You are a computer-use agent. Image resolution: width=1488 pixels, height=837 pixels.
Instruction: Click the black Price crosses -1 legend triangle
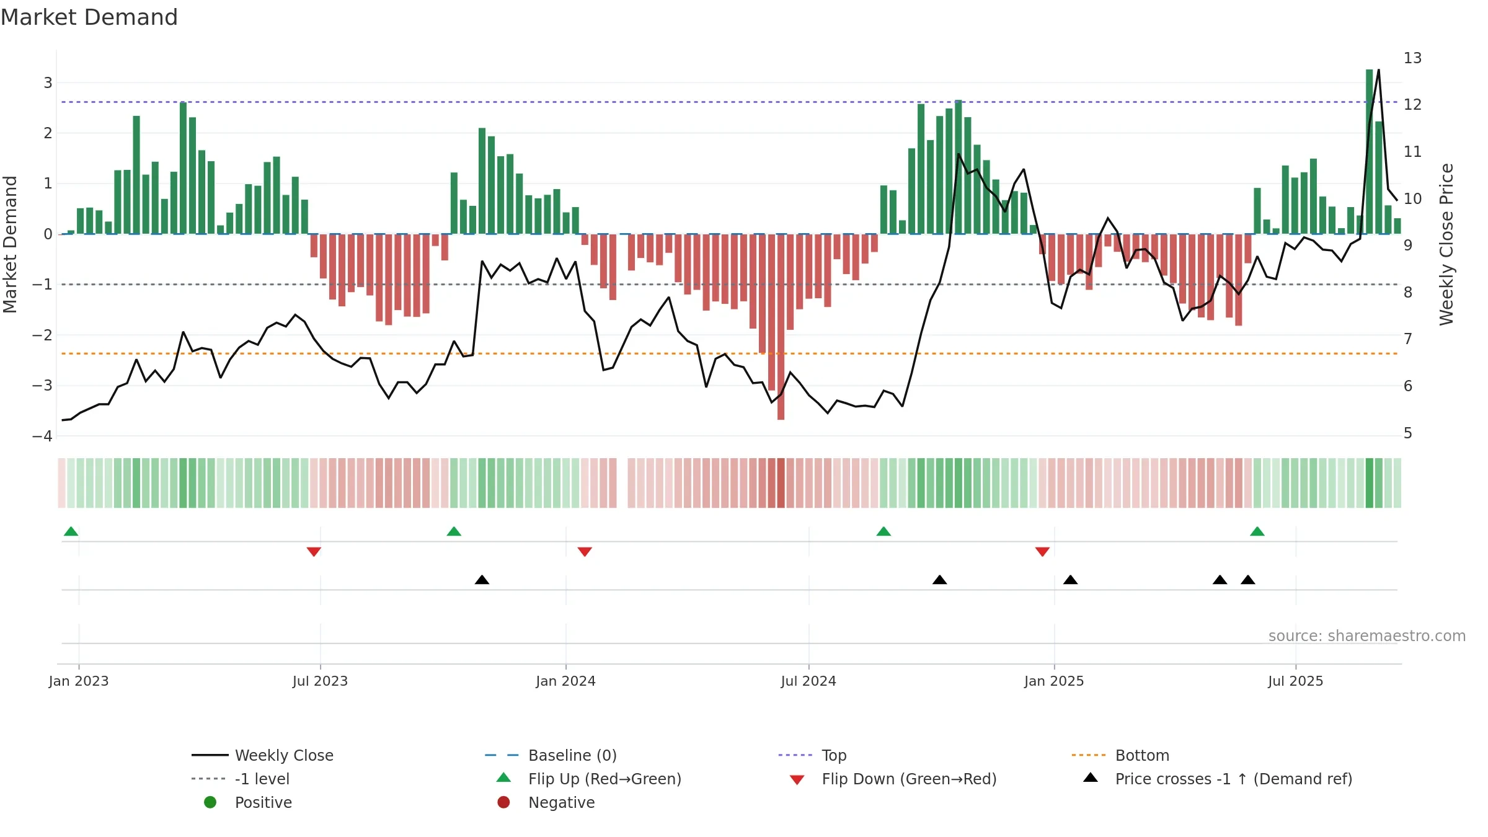point(1091,777)
